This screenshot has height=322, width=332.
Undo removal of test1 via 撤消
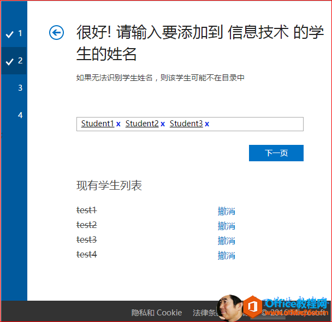click(x=227, y=211)
